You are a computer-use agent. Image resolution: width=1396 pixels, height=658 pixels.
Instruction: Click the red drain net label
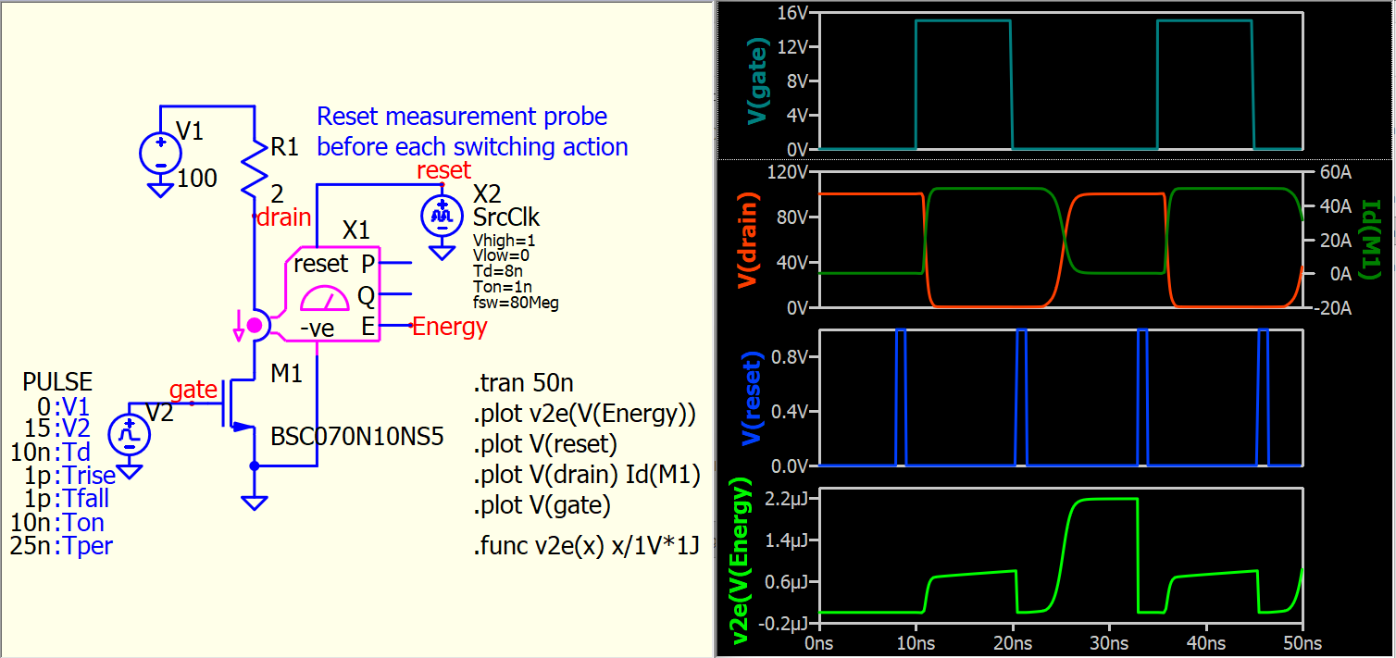click(x=281, y=217)
